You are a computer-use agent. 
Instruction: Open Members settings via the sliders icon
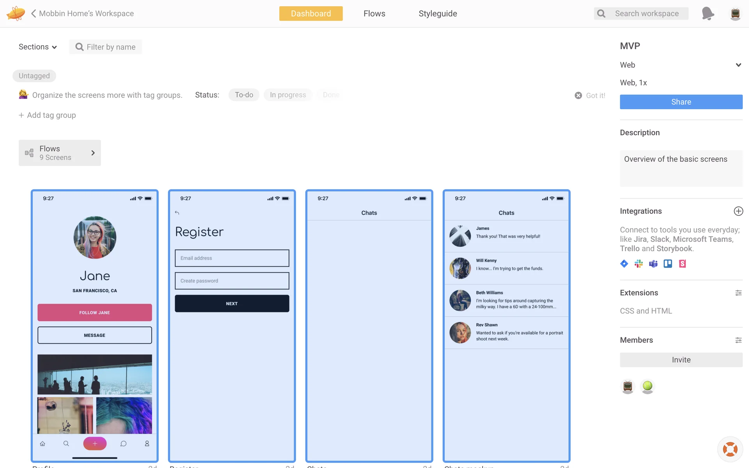(x=738, y=340)
